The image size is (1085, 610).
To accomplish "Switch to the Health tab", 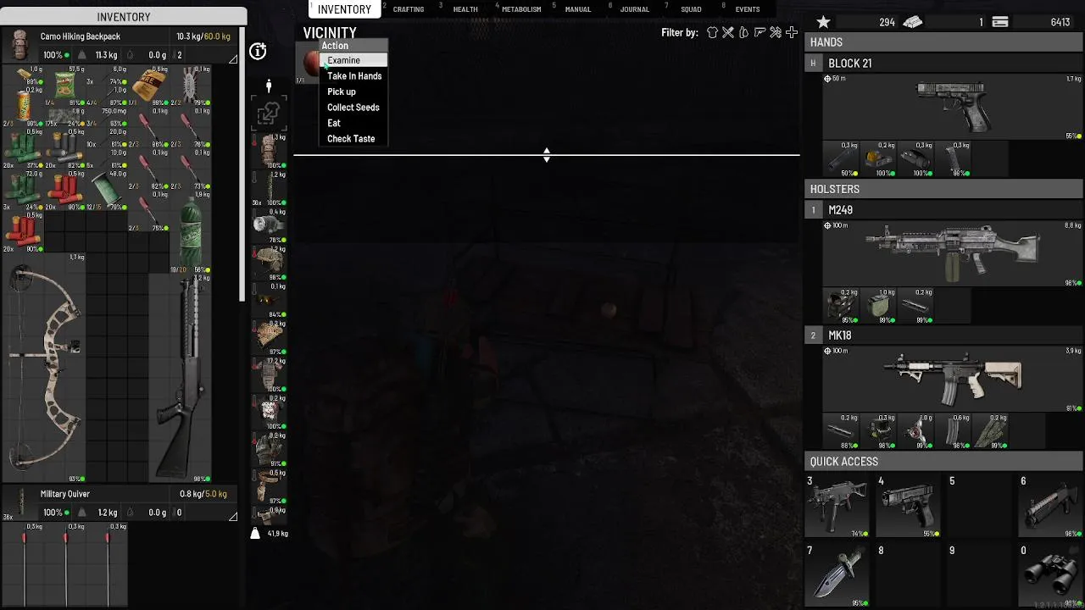I will pos(465,9).
